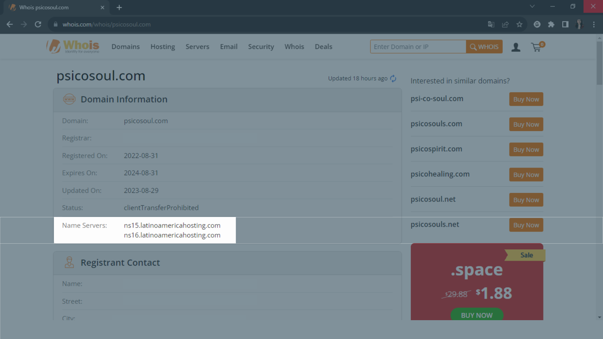Click the lock icon in address bar
The image size is (603, 339).
click(56, 24)
